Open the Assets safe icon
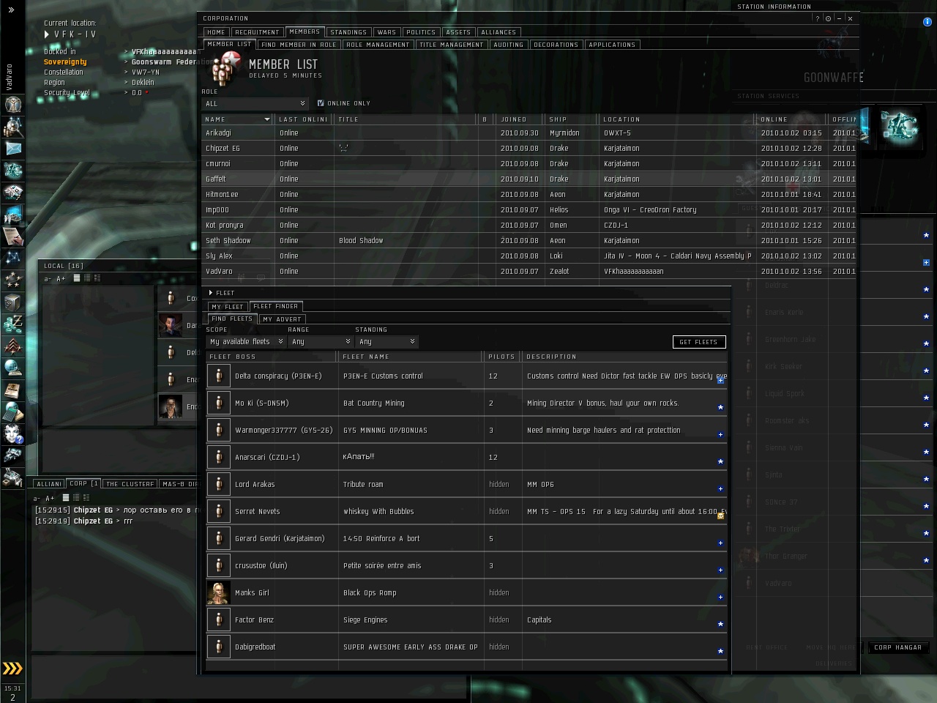This screenshot has height=703, width=937. [x=13, y=302]
